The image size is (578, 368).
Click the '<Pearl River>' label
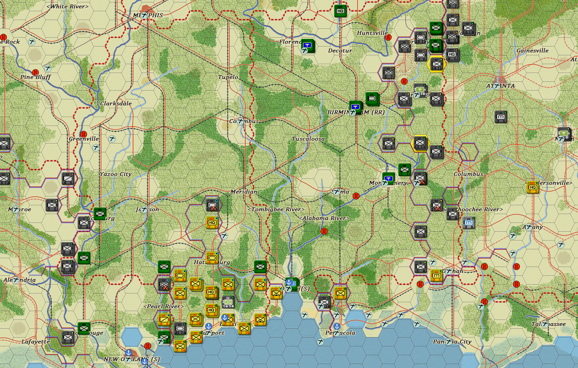164,306
